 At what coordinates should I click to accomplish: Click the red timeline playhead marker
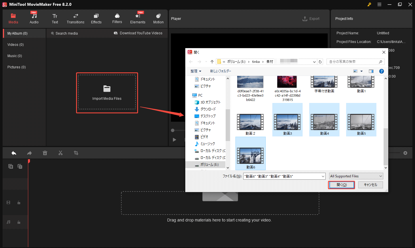tap(29, 161)
